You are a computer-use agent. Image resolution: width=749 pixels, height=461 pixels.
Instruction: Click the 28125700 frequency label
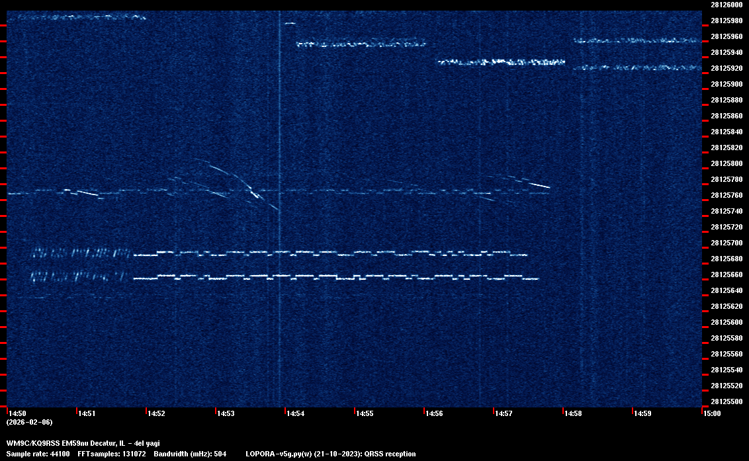pyautogui.click(x=726, y=243)
